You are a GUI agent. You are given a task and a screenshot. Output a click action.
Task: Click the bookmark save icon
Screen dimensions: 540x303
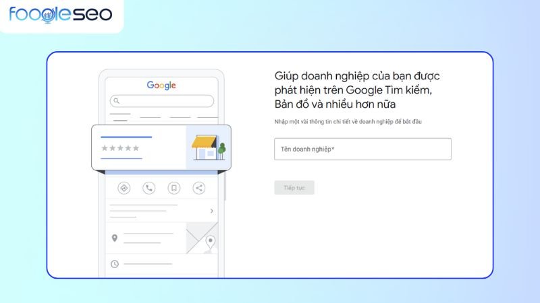click(x=173, y=188)
